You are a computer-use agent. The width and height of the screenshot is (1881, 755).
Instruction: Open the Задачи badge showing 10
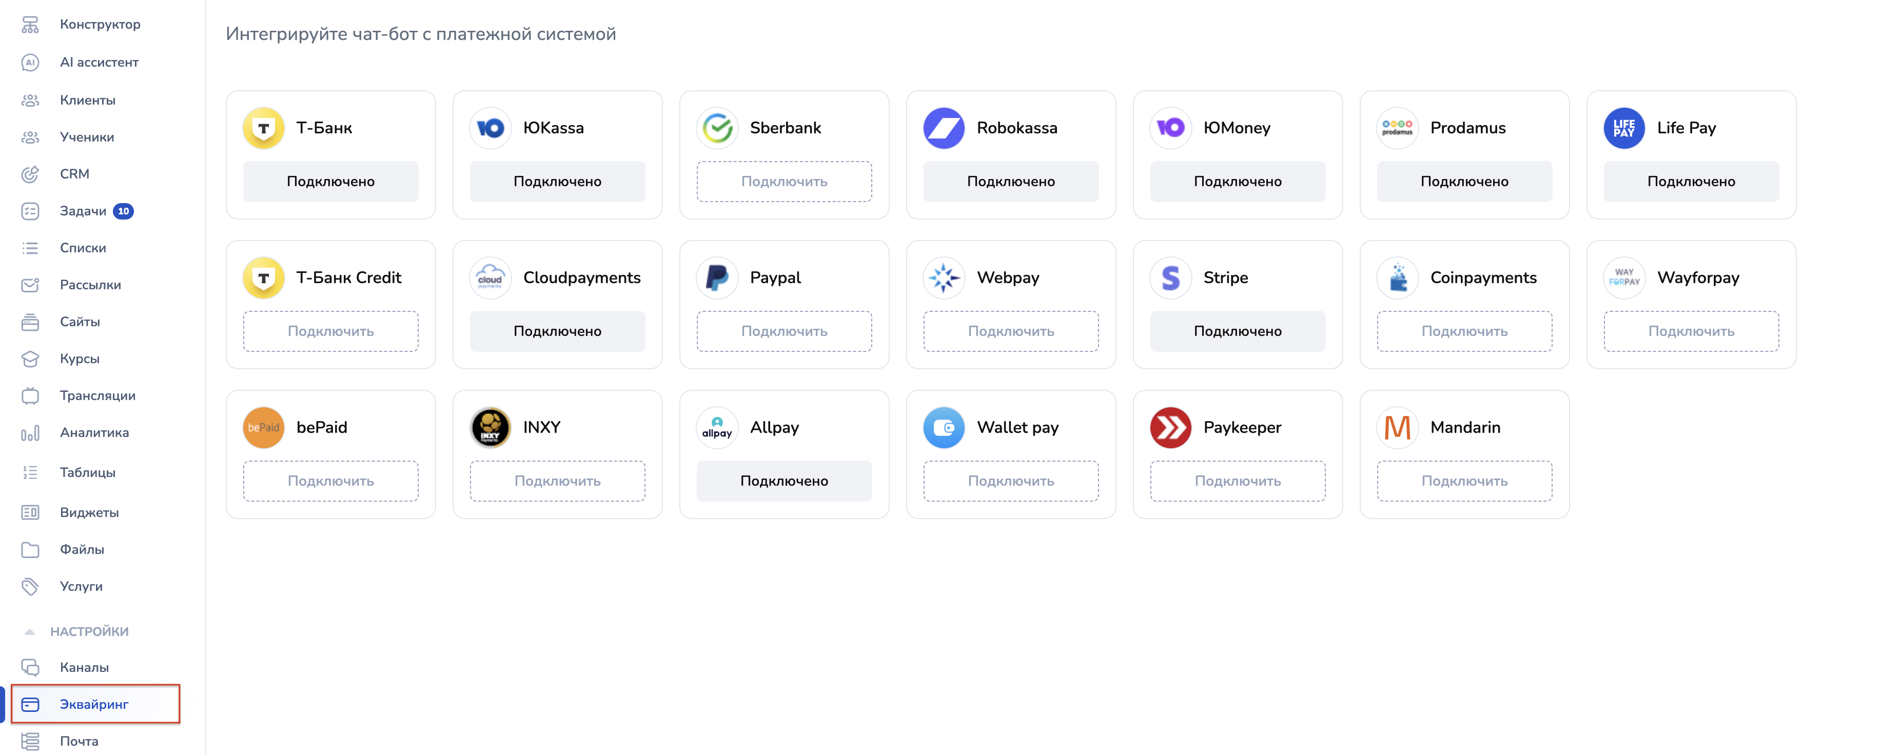coord(124,212)
